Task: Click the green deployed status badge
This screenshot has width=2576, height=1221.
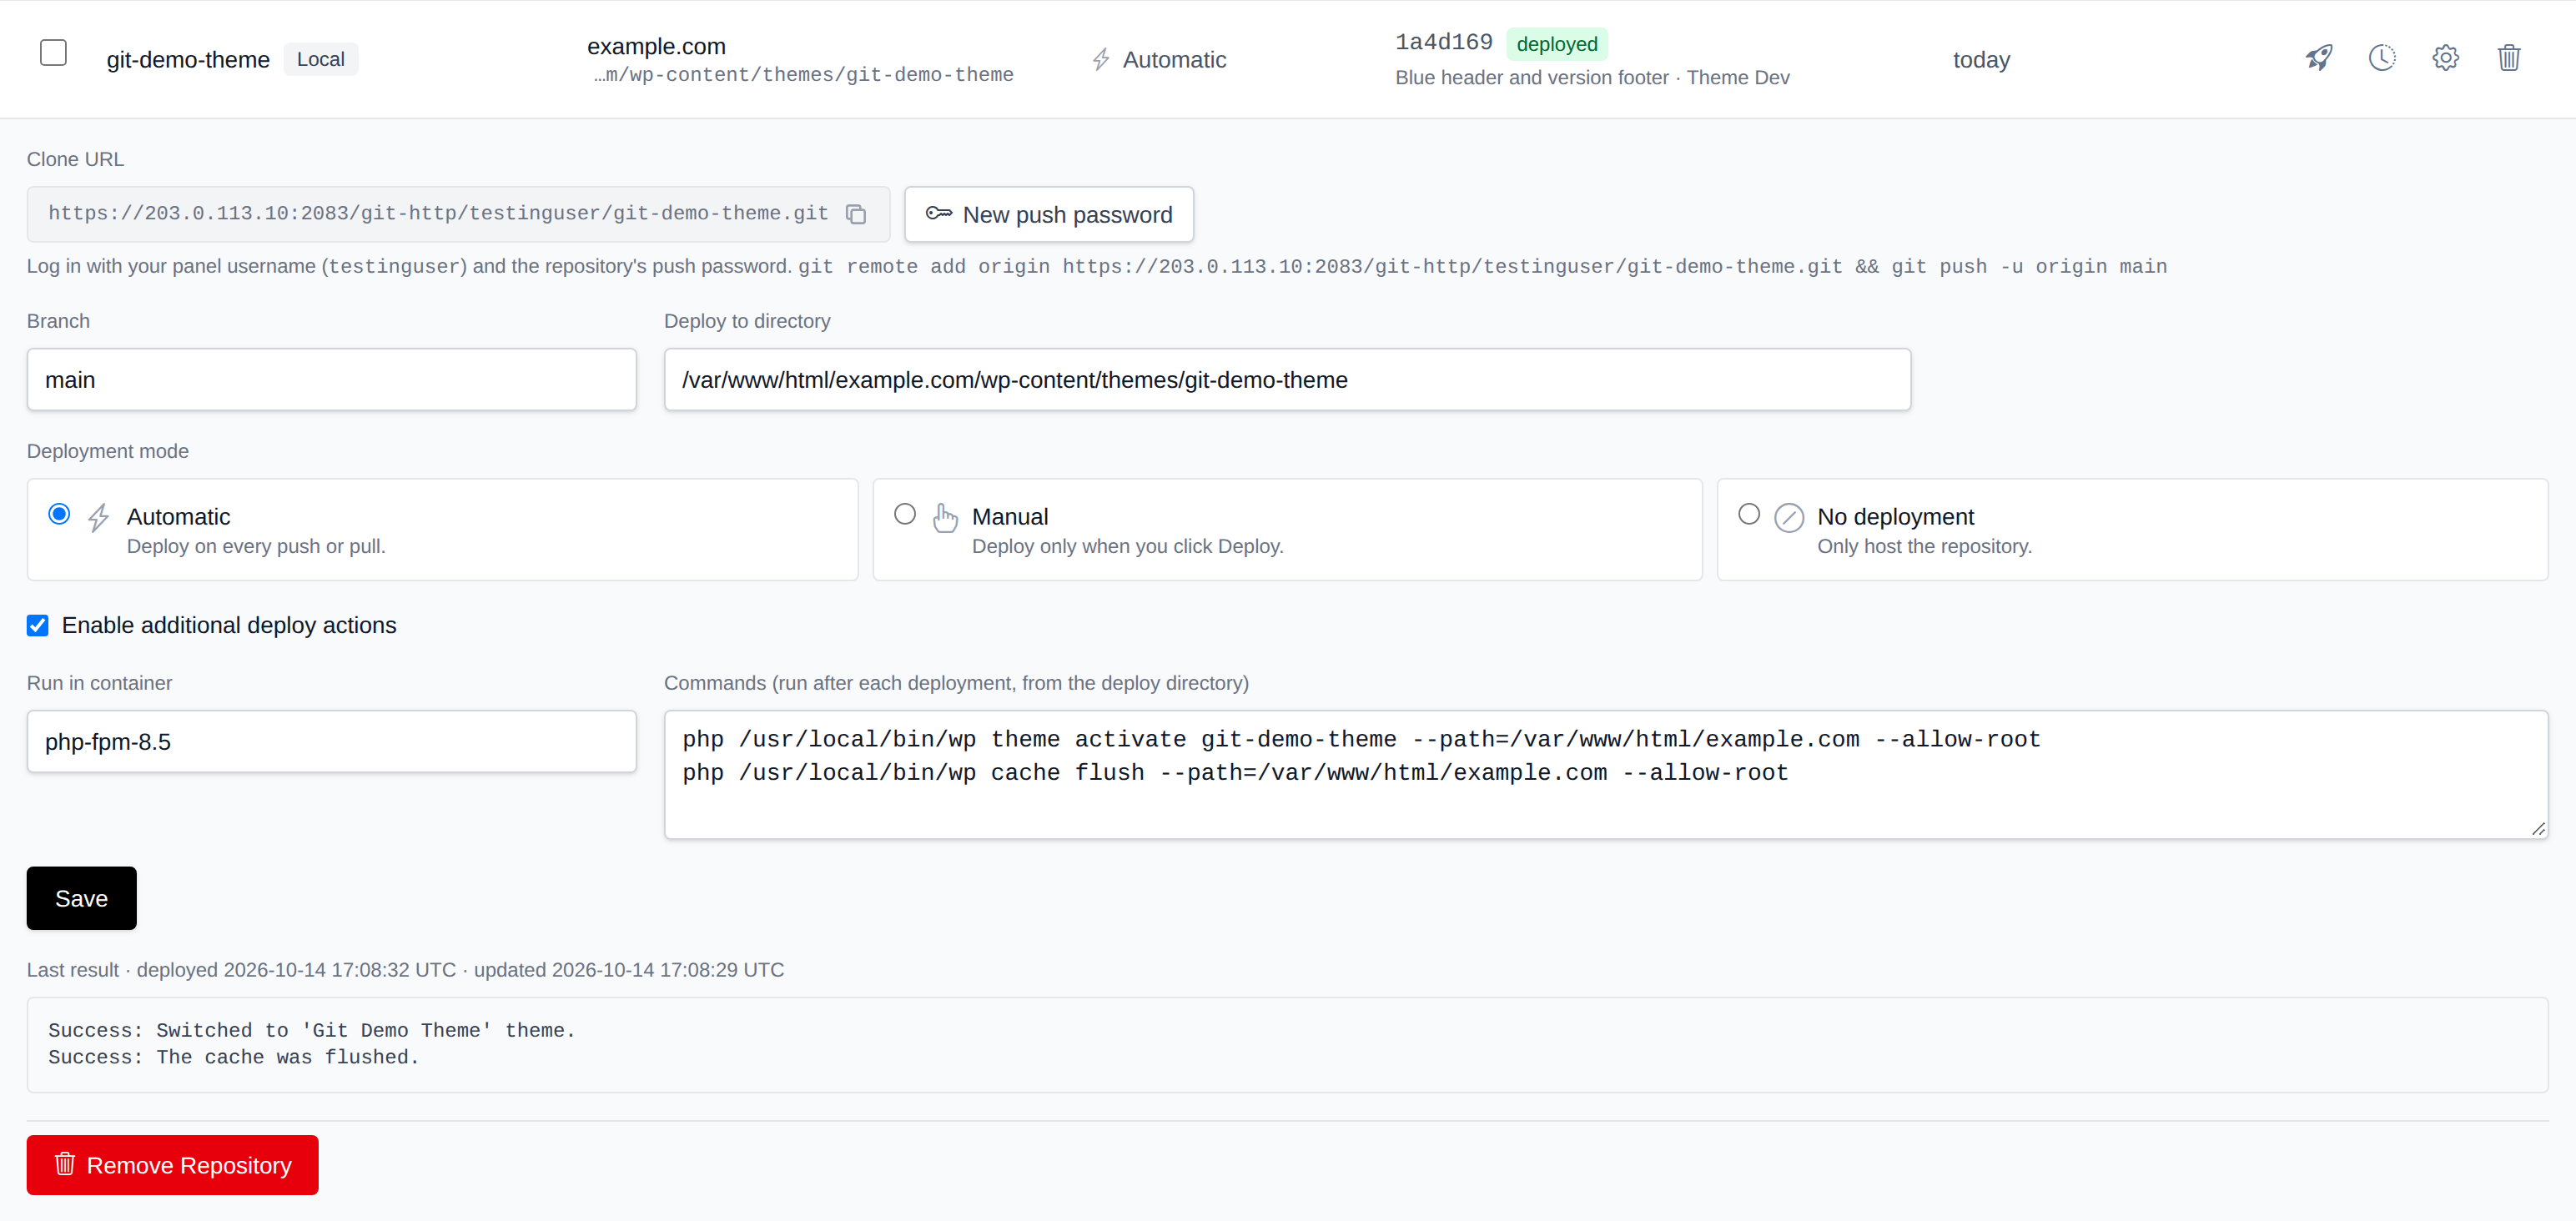Action: tap(1557, 44)
